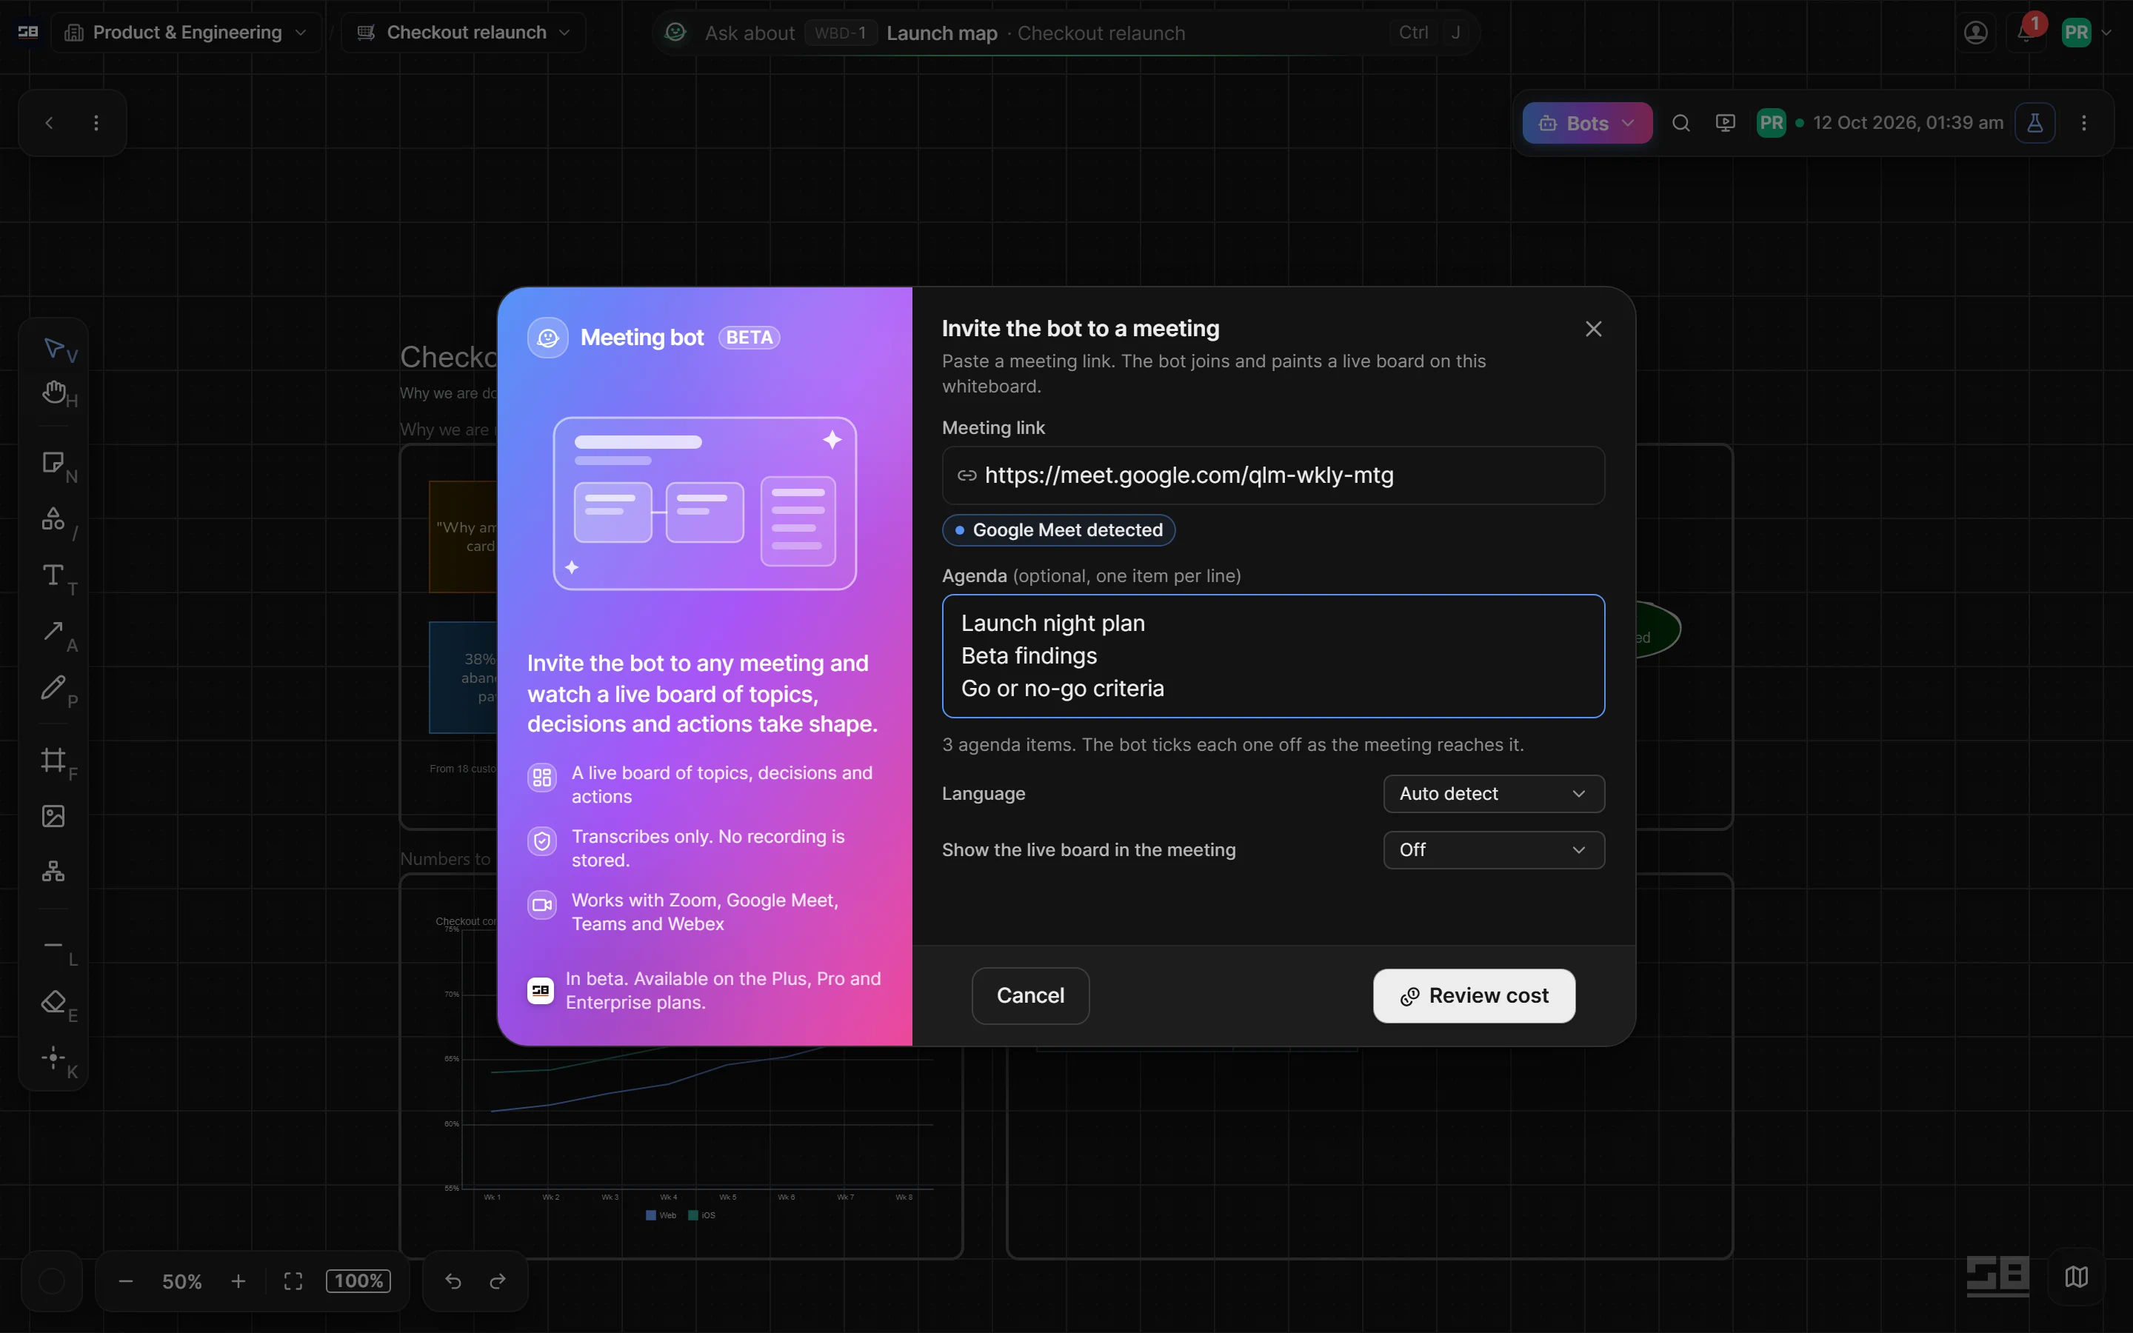Select the eraser tool (E)
Image resolution: width=2133 pixels, height=1333 pixels.
click(x=54, y=1001)
